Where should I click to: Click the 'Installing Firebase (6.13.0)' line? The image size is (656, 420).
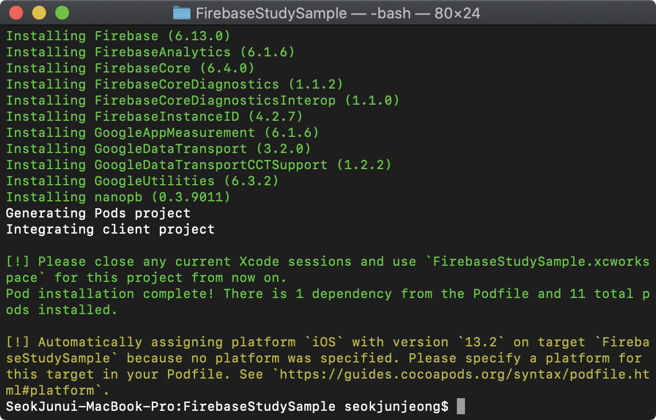pyautogui.click(x=119, y=36)
